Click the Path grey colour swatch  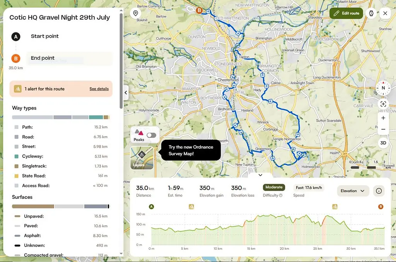(16, 127)
